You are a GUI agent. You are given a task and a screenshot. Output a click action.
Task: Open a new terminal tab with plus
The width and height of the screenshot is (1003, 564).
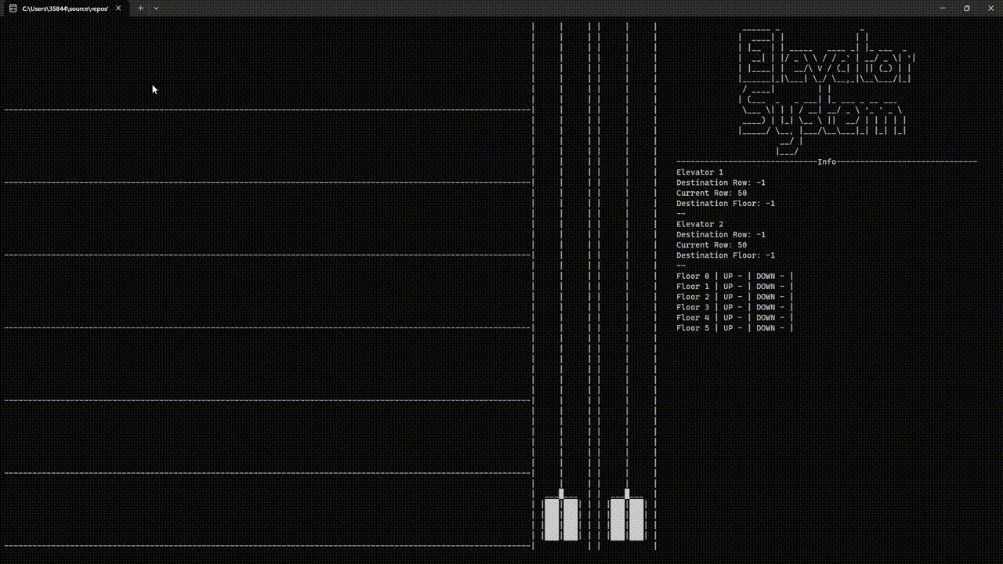141,8
